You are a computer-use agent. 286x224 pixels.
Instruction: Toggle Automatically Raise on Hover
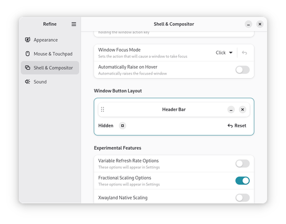(x=242, y=70)
